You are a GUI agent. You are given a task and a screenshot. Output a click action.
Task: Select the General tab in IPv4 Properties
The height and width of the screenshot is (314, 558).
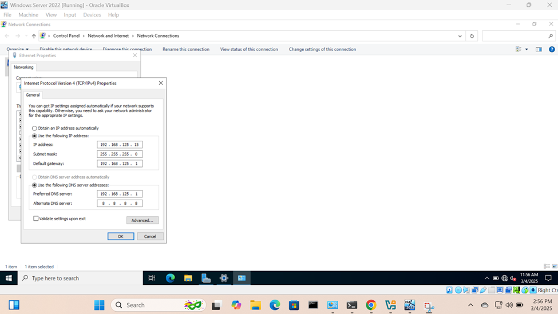(33, 95)
